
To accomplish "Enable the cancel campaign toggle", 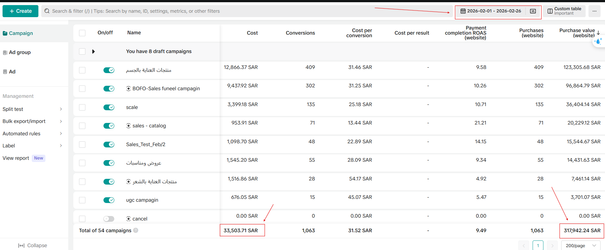I will pyautogui.click(x=109, y=219).
